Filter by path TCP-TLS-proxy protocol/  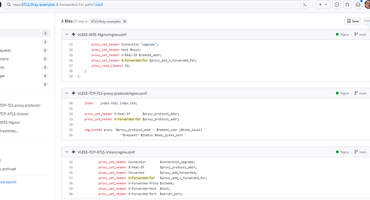(20, 106)
